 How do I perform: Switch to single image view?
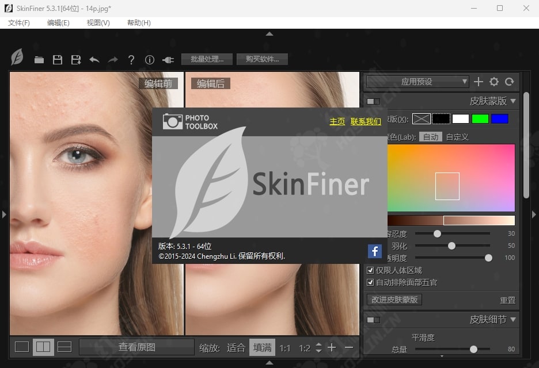(22, 347)
